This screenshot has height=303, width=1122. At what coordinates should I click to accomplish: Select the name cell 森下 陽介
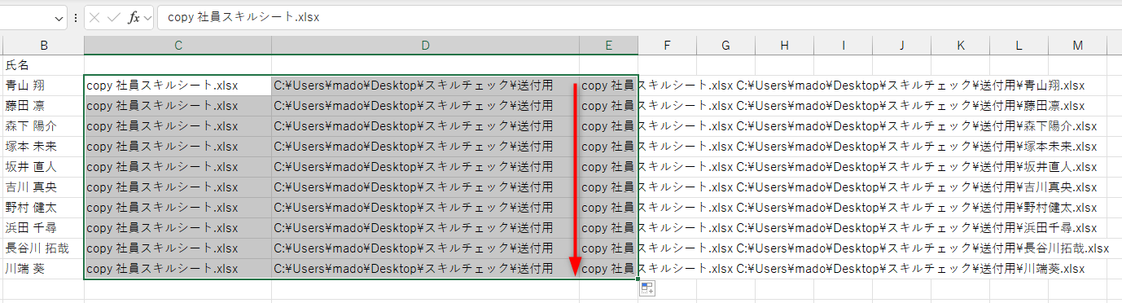[43, 125]
